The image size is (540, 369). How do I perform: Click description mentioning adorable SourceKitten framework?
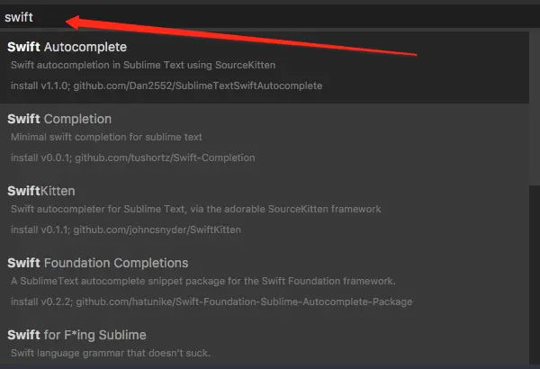[195, 209]
